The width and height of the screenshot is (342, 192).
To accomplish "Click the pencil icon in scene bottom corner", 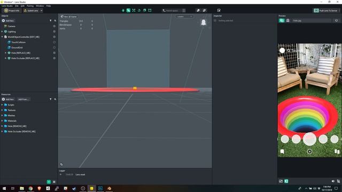I will click(x=61, y=164).
